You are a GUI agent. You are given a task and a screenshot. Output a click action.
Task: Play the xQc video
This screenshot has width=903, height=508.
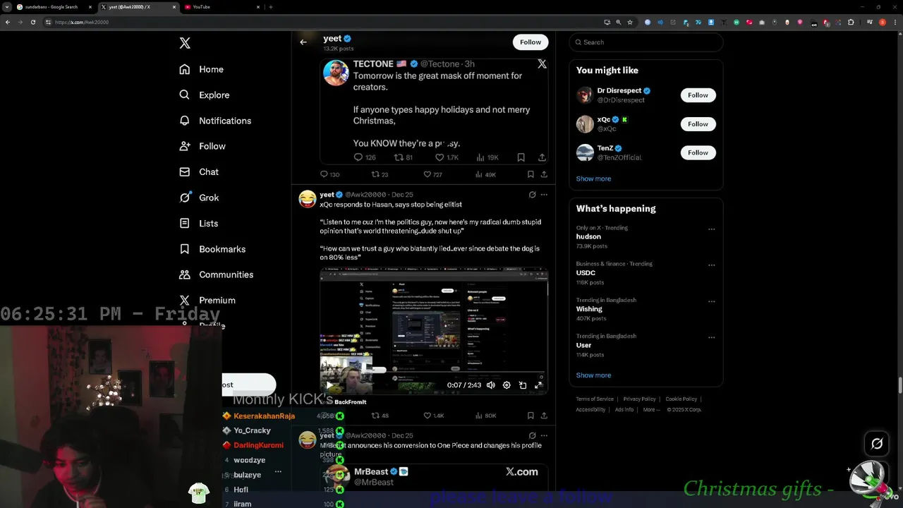point(329,385)
